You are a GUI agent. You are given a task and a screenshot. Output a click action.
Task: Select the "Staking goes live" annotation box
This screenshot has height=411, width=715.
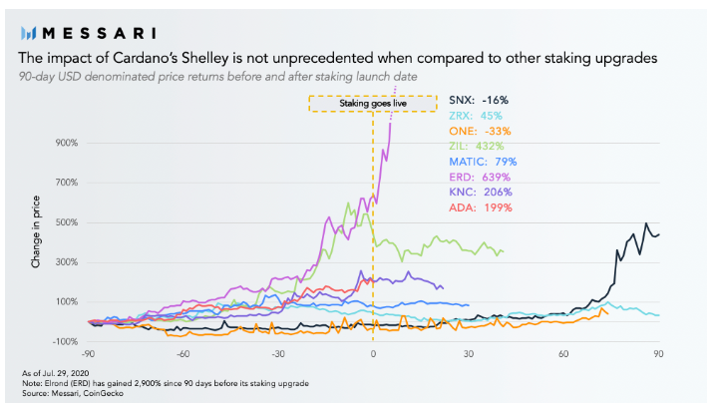point(372,103)
